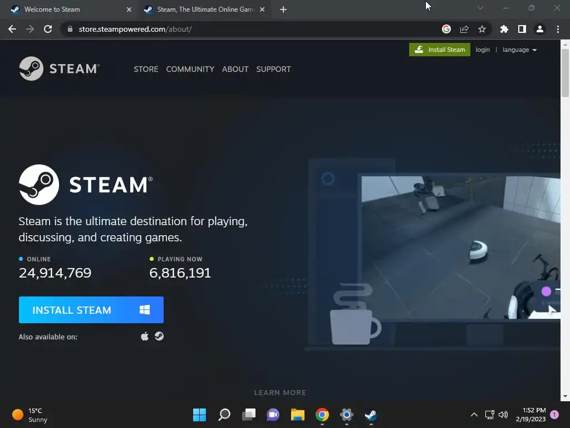Go forward with the browser forward arrow

coord(30,29)
